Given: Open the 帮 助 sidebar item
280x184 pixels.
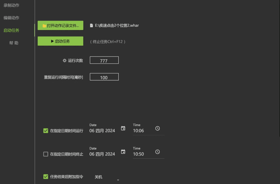Looking at the screenshot, I should (14, 43).
